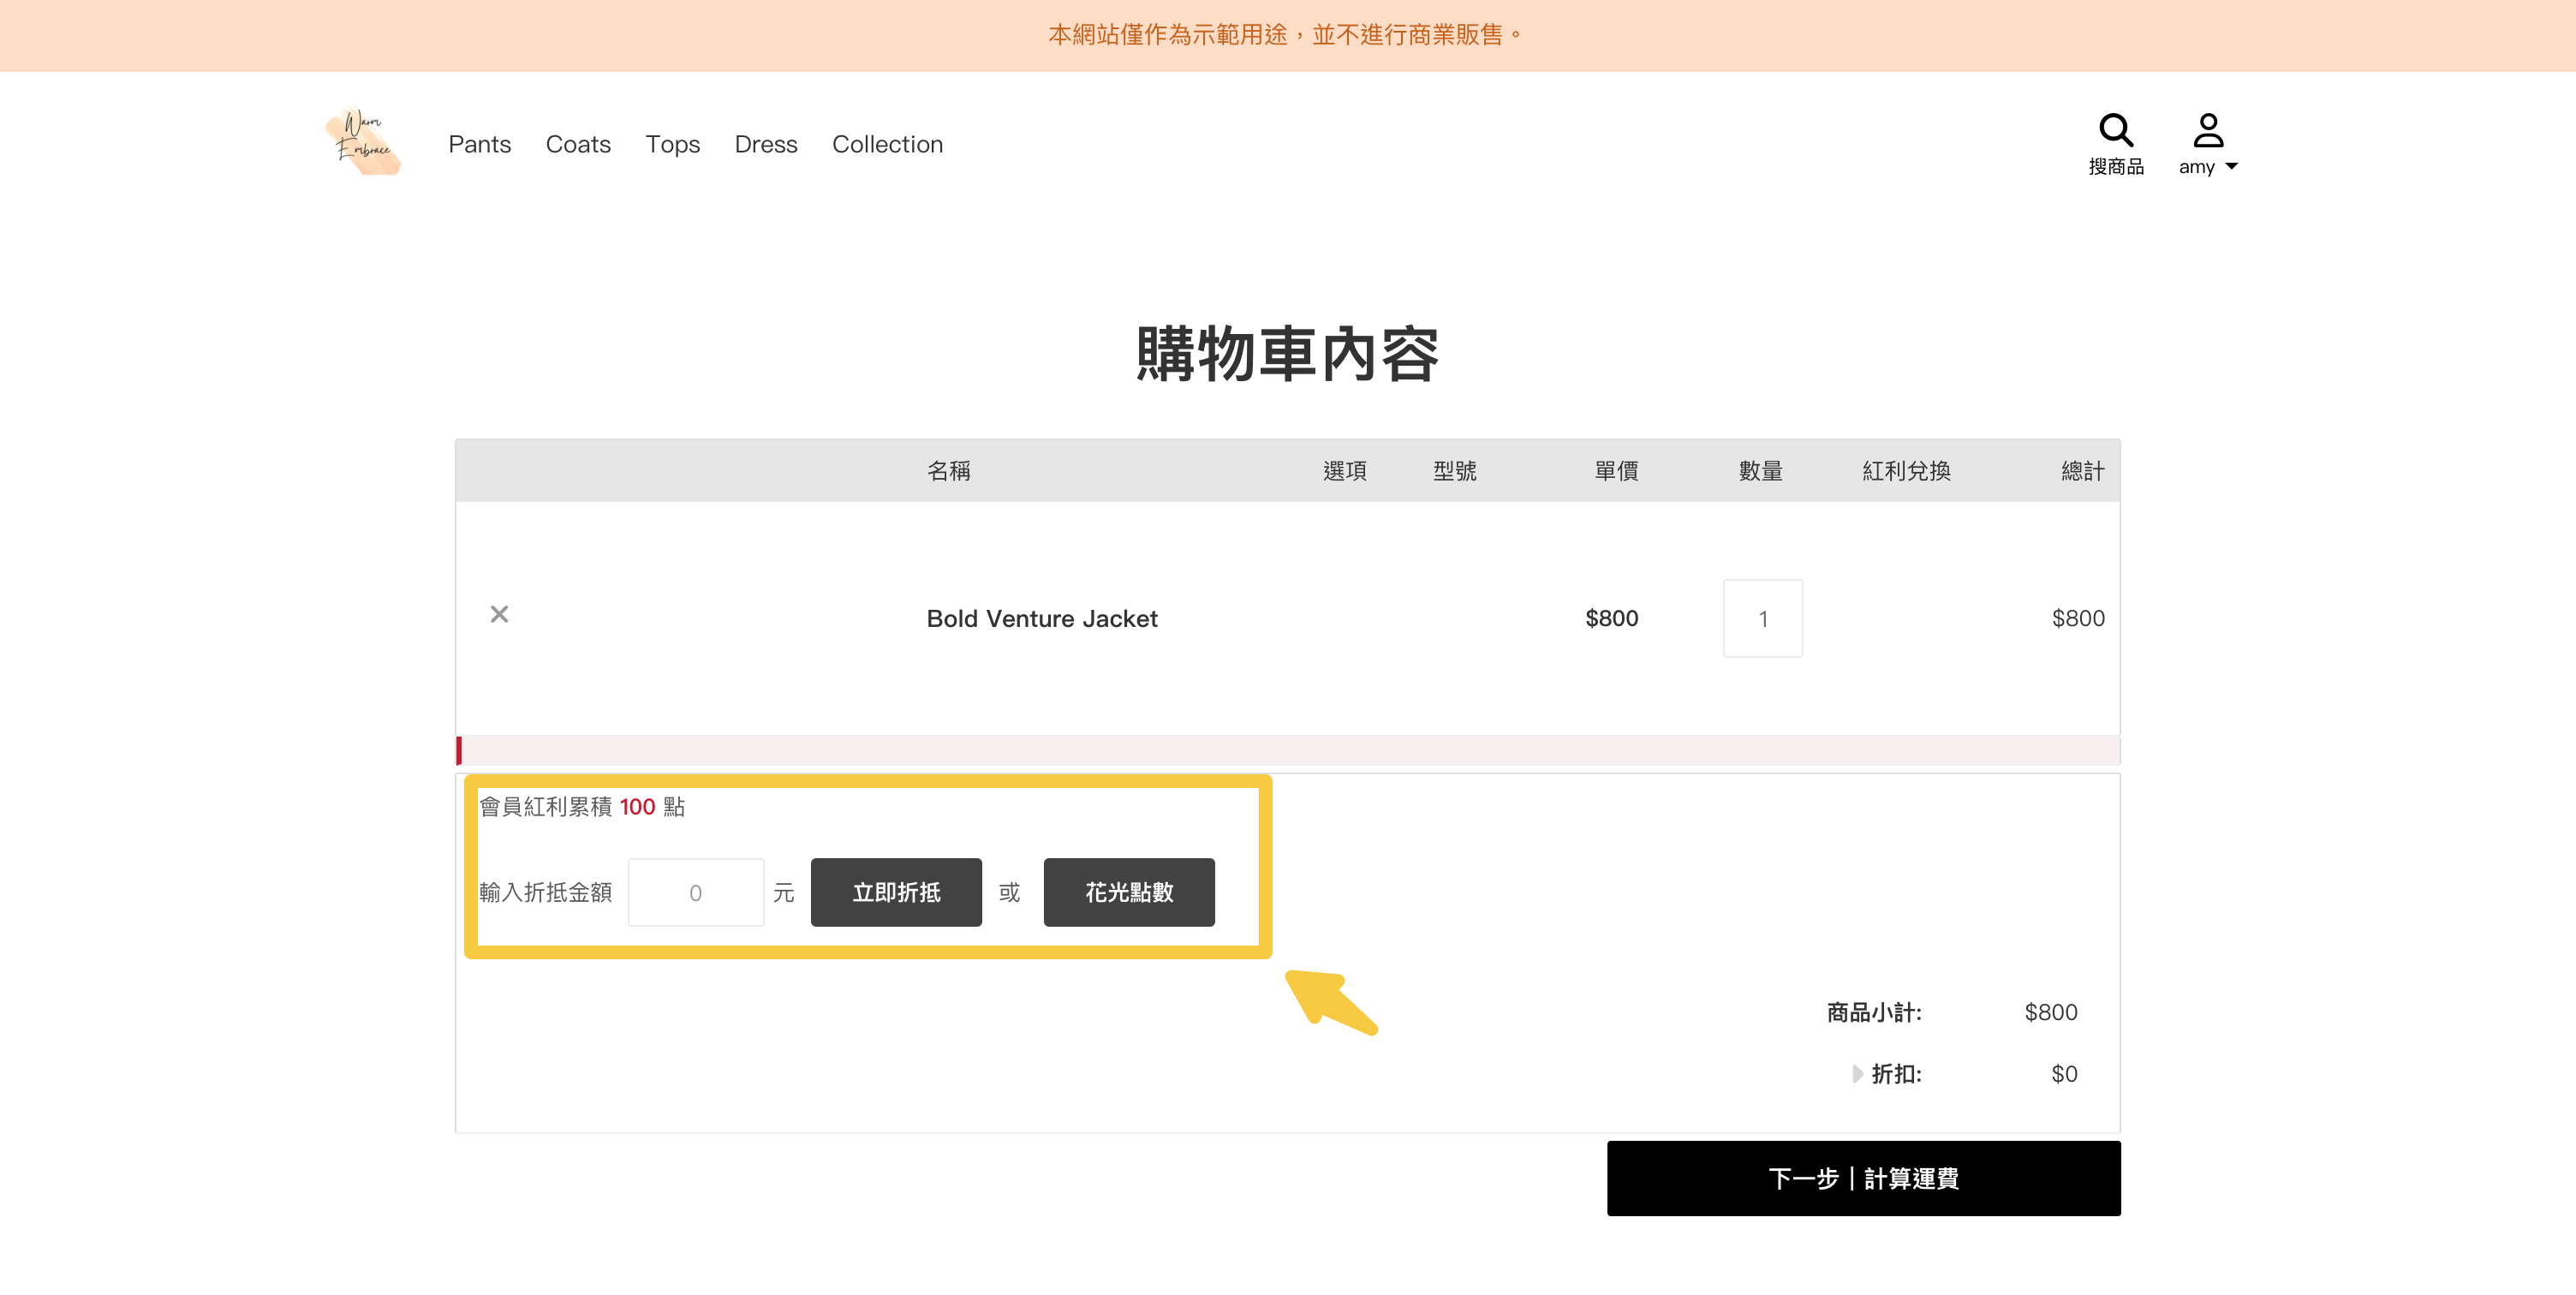Open the Collection menu item

[x=887, y=144]
